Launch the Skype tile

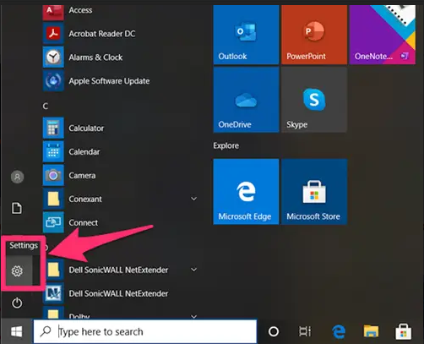tap(314, 100)
